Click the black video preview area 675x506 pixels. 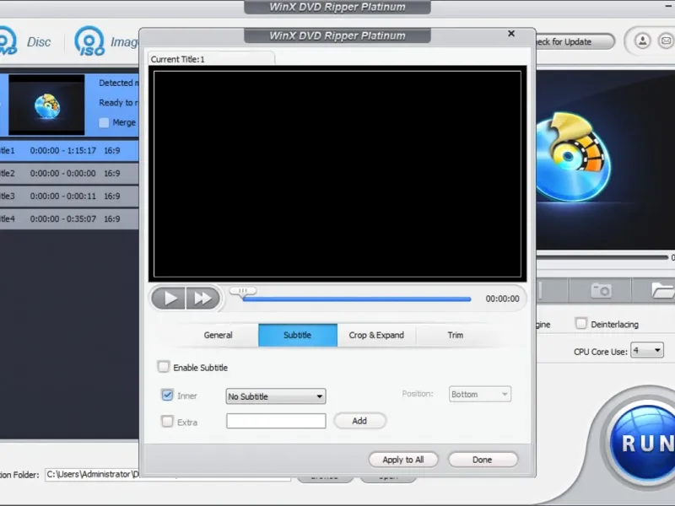tap(337, 174)
